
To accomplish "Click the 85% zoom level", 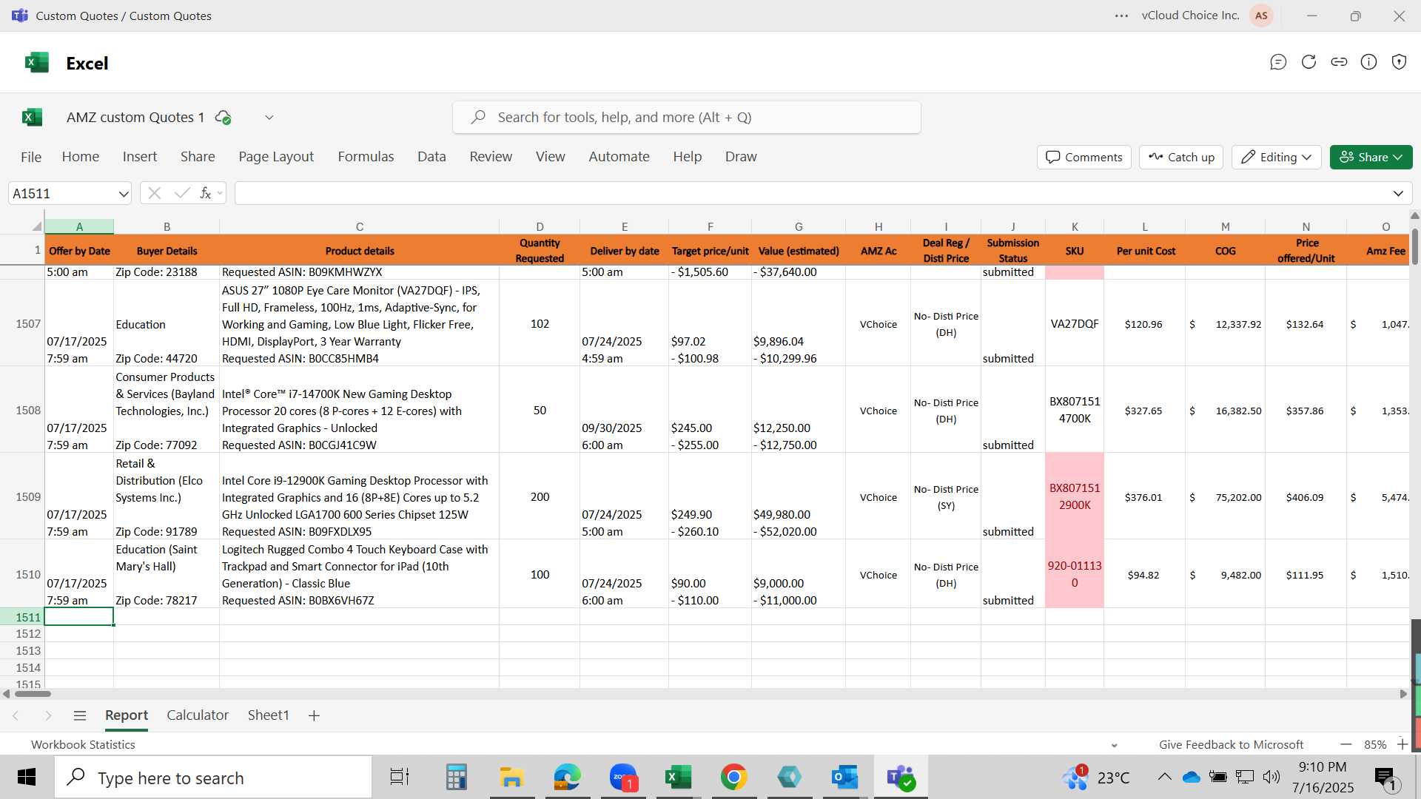I will (x=1375, y=745).
